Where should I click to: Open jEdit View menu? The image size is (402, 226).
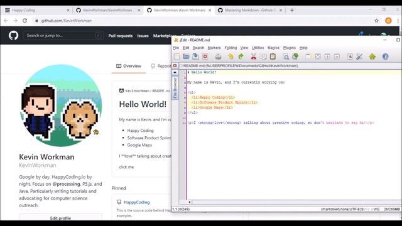(x=244, y=48)
